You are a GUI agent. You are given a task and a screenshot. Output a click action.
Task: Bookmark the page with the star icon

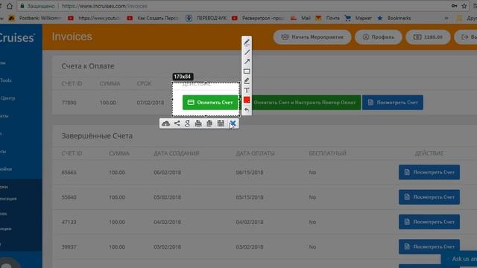click(464, 6)
